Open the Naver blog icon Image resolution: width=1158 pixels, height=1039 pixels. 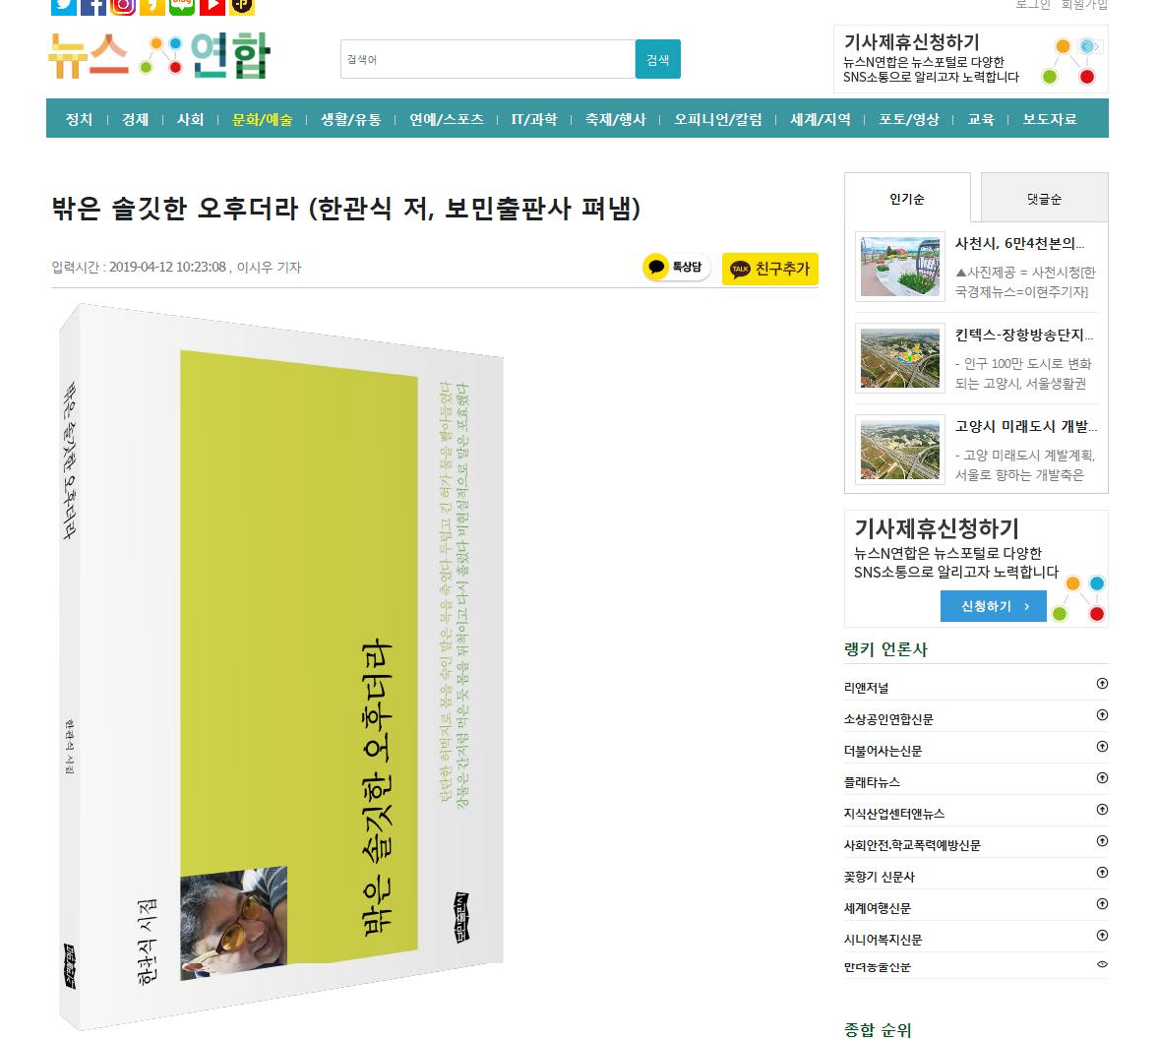pos(182,7)
